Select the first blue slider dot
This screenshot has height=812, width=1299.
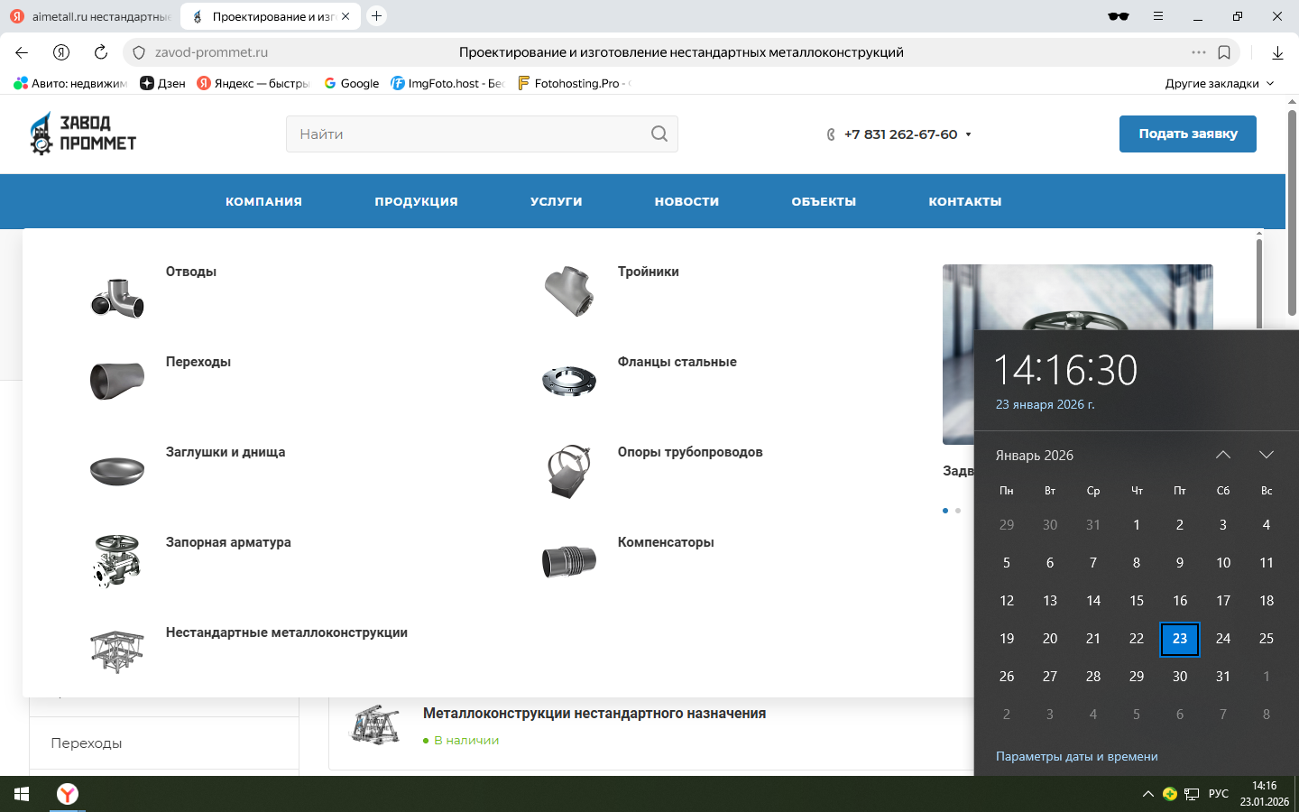945,511
